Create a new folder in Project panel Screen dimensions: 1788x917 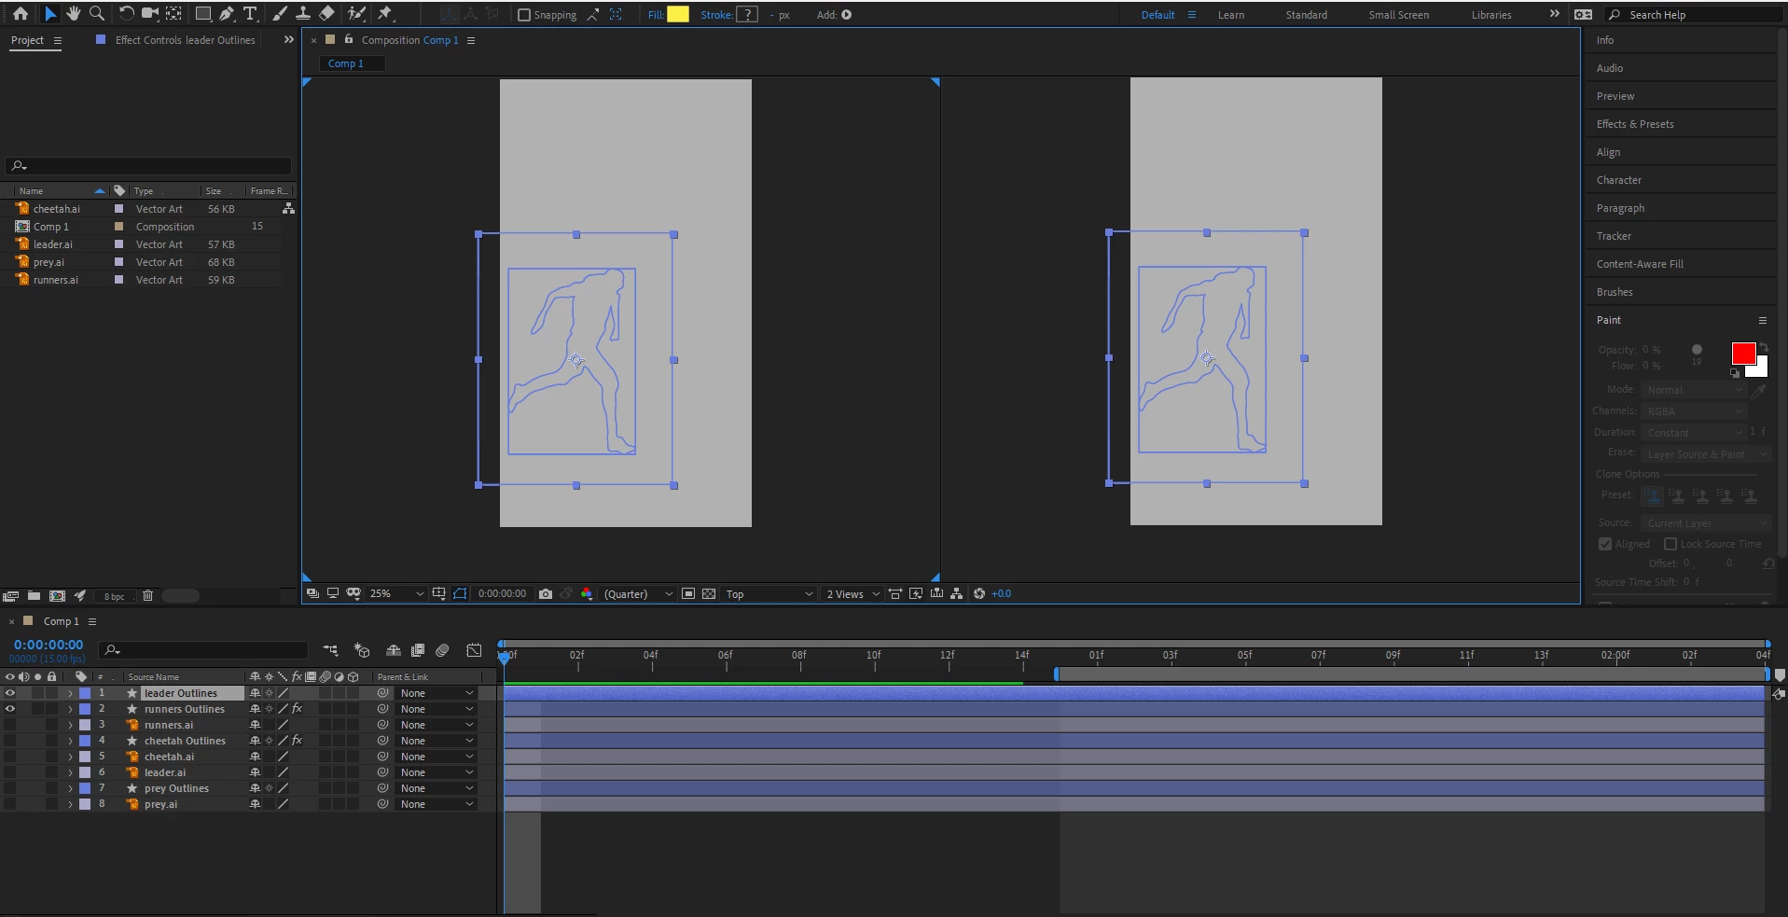(34, 595)
